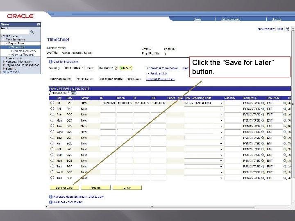
Task: Click the Click for Instructions link
Action: click(x=66, y=62)
